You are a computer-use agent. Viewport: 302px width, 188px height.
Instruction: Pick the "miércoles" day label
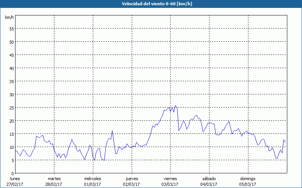(92, 179)
